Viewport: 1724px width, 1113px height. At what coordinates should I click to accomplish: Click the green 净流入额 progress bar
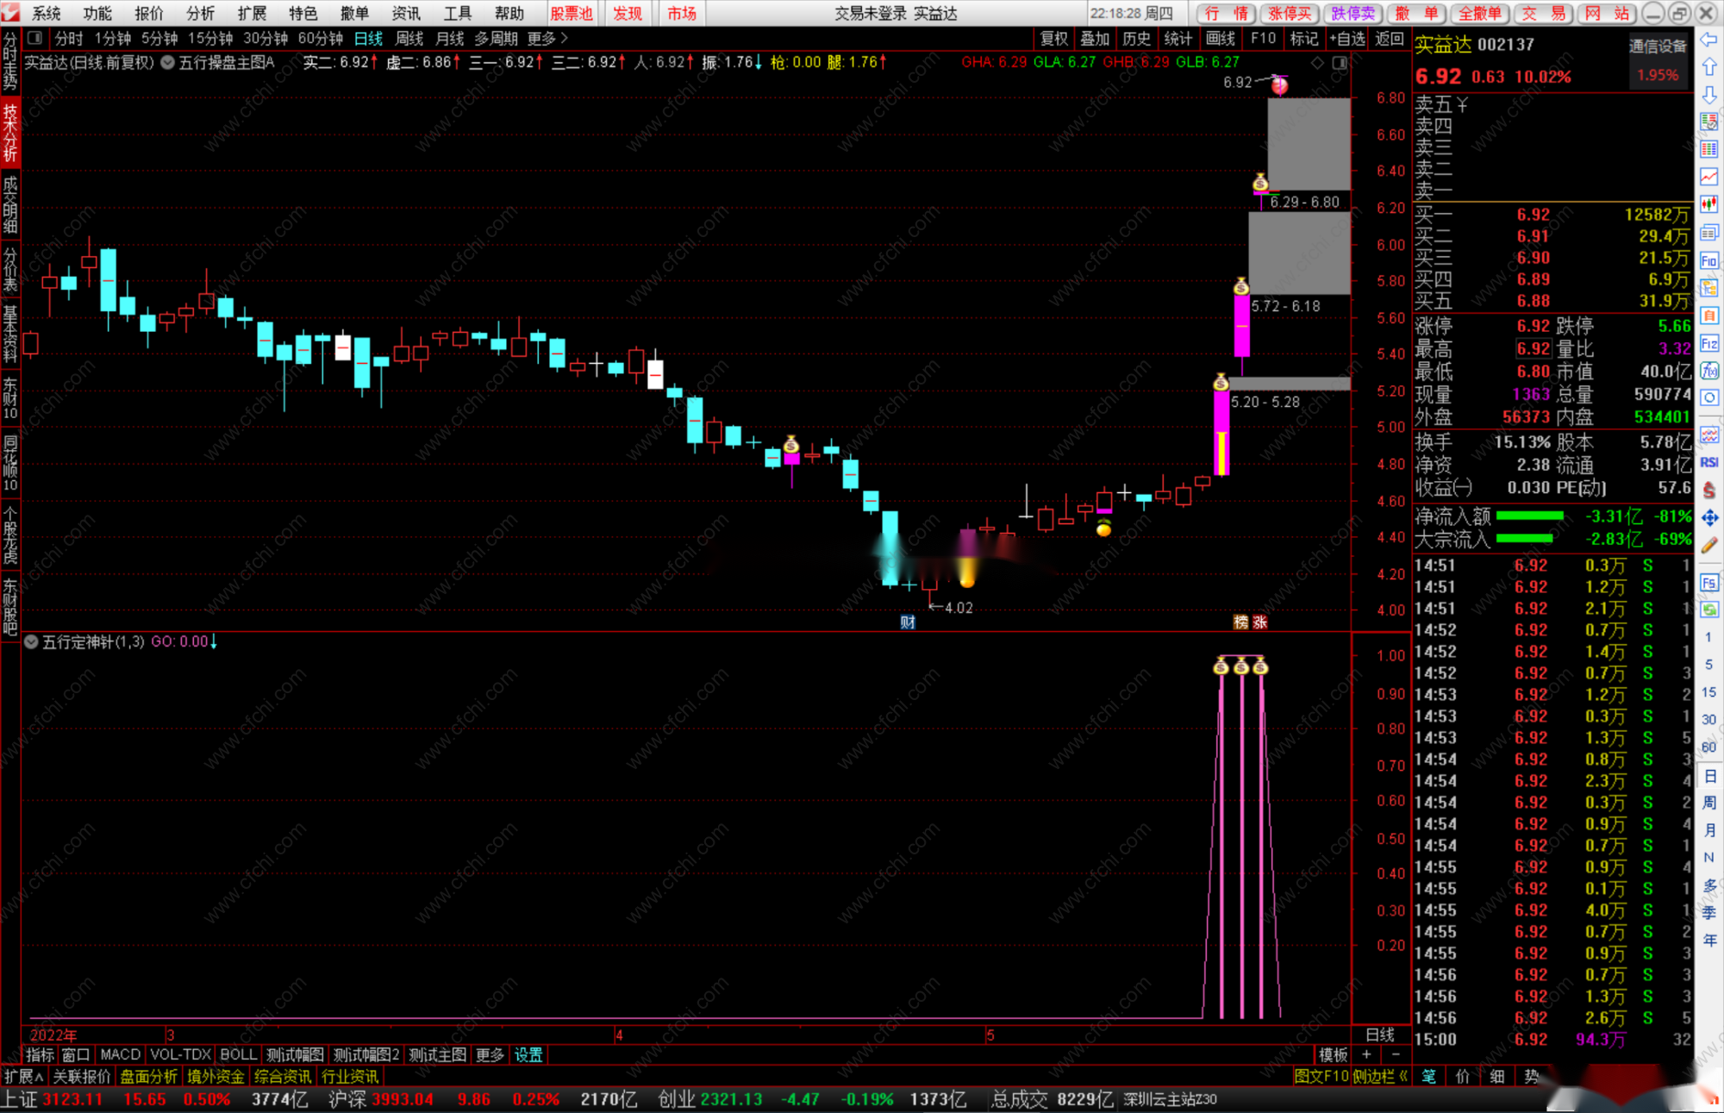(1529, 516)
